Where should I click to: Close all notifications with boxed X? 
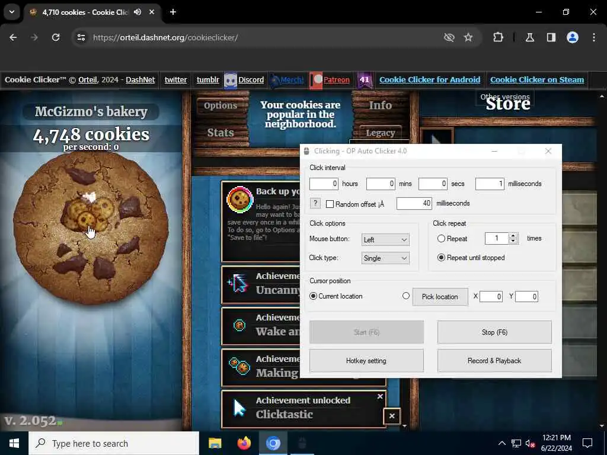coord(392,416)
